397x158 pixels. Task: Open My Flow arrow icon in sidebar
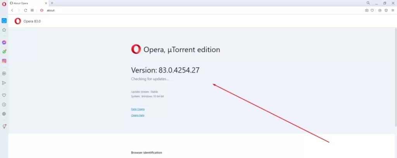pyautogui.click(x=4, y=83)
